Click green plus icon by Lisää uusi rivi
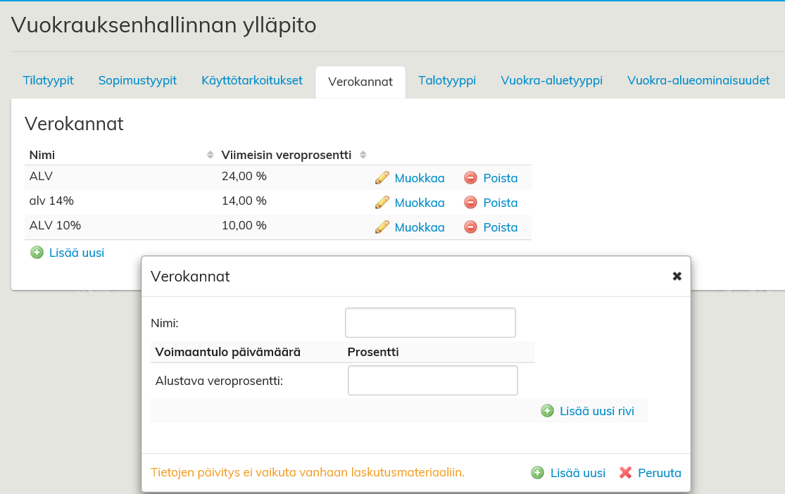Image resolution: width=785 pixels, height=494 pixels. tap(547, 411)
